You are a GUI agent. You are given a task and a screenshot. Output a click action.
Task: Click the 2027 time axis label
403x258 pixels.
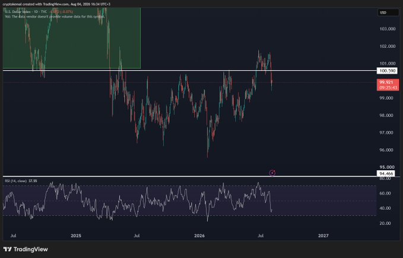[323, 235]
